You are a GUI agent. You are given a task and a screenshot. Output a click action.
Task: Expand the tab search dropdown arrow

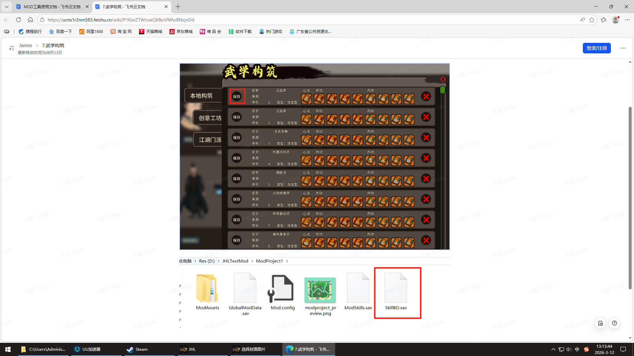(7, 7)
